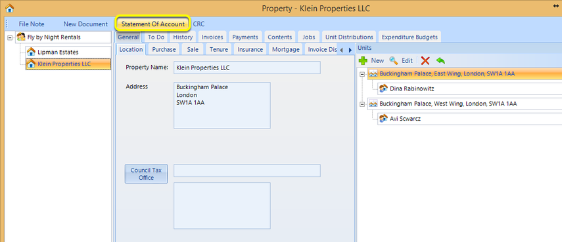
Task: Click the Avi Scwarcz tenant icon
Action: 384,119
